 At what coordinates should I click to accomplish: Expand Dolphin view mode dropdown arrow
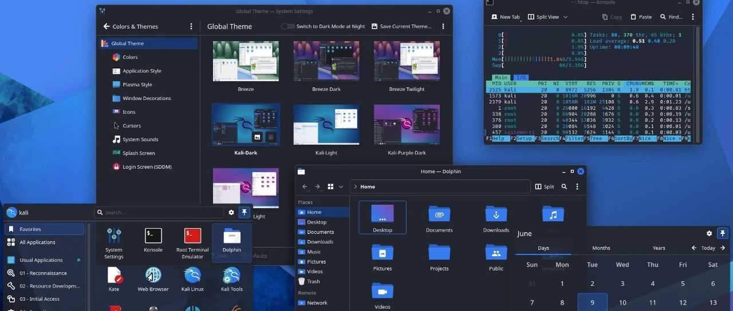341,186
